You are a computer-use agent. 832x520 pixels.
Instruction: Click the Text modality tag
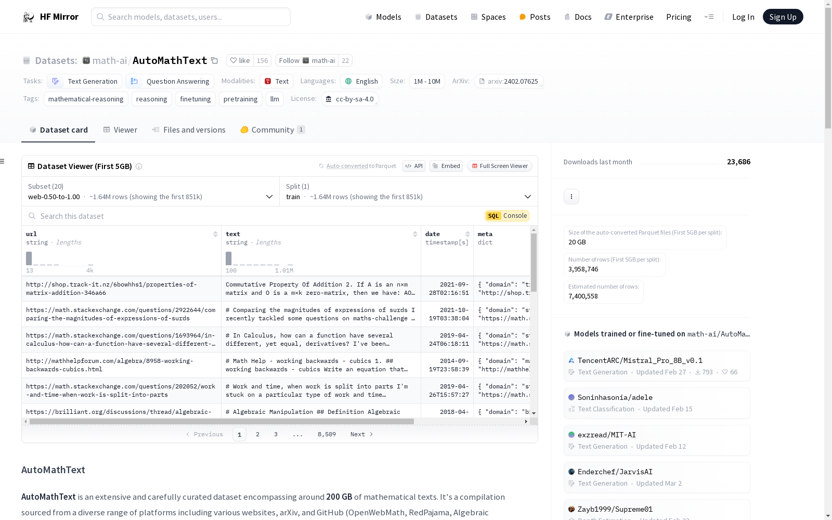(x=276, y=81)
